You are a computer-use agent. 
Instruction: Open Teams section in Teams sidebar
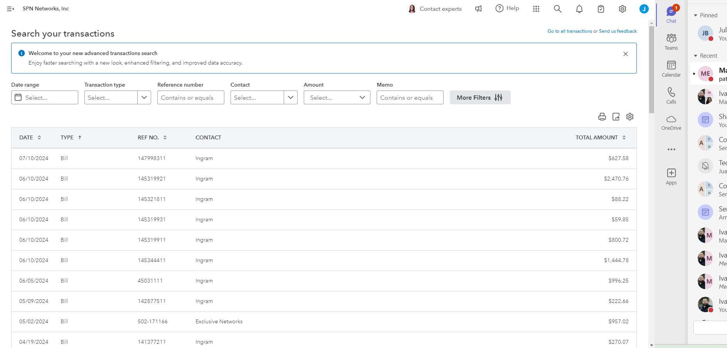(x=671, y=42)
